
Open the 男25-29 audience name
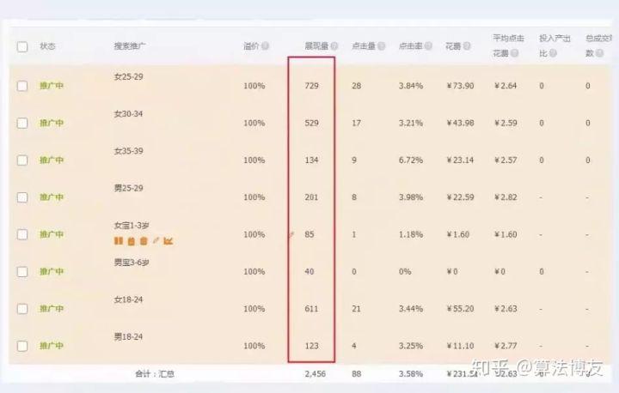[129, 188]
